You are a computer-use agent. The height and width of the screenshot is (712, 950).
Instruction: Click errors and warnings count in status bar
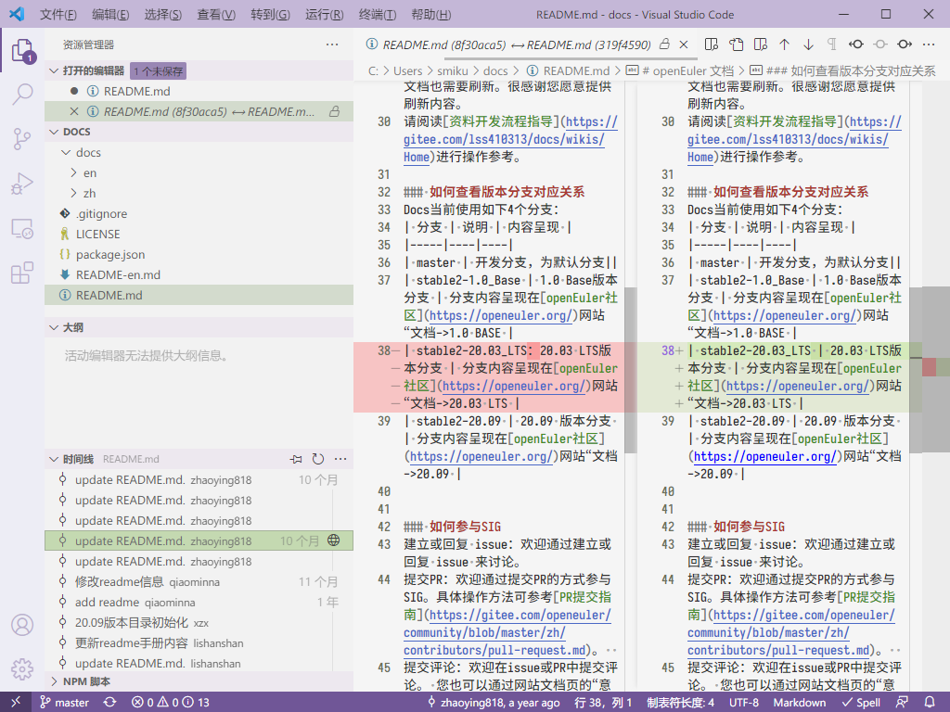click(171, 703)
